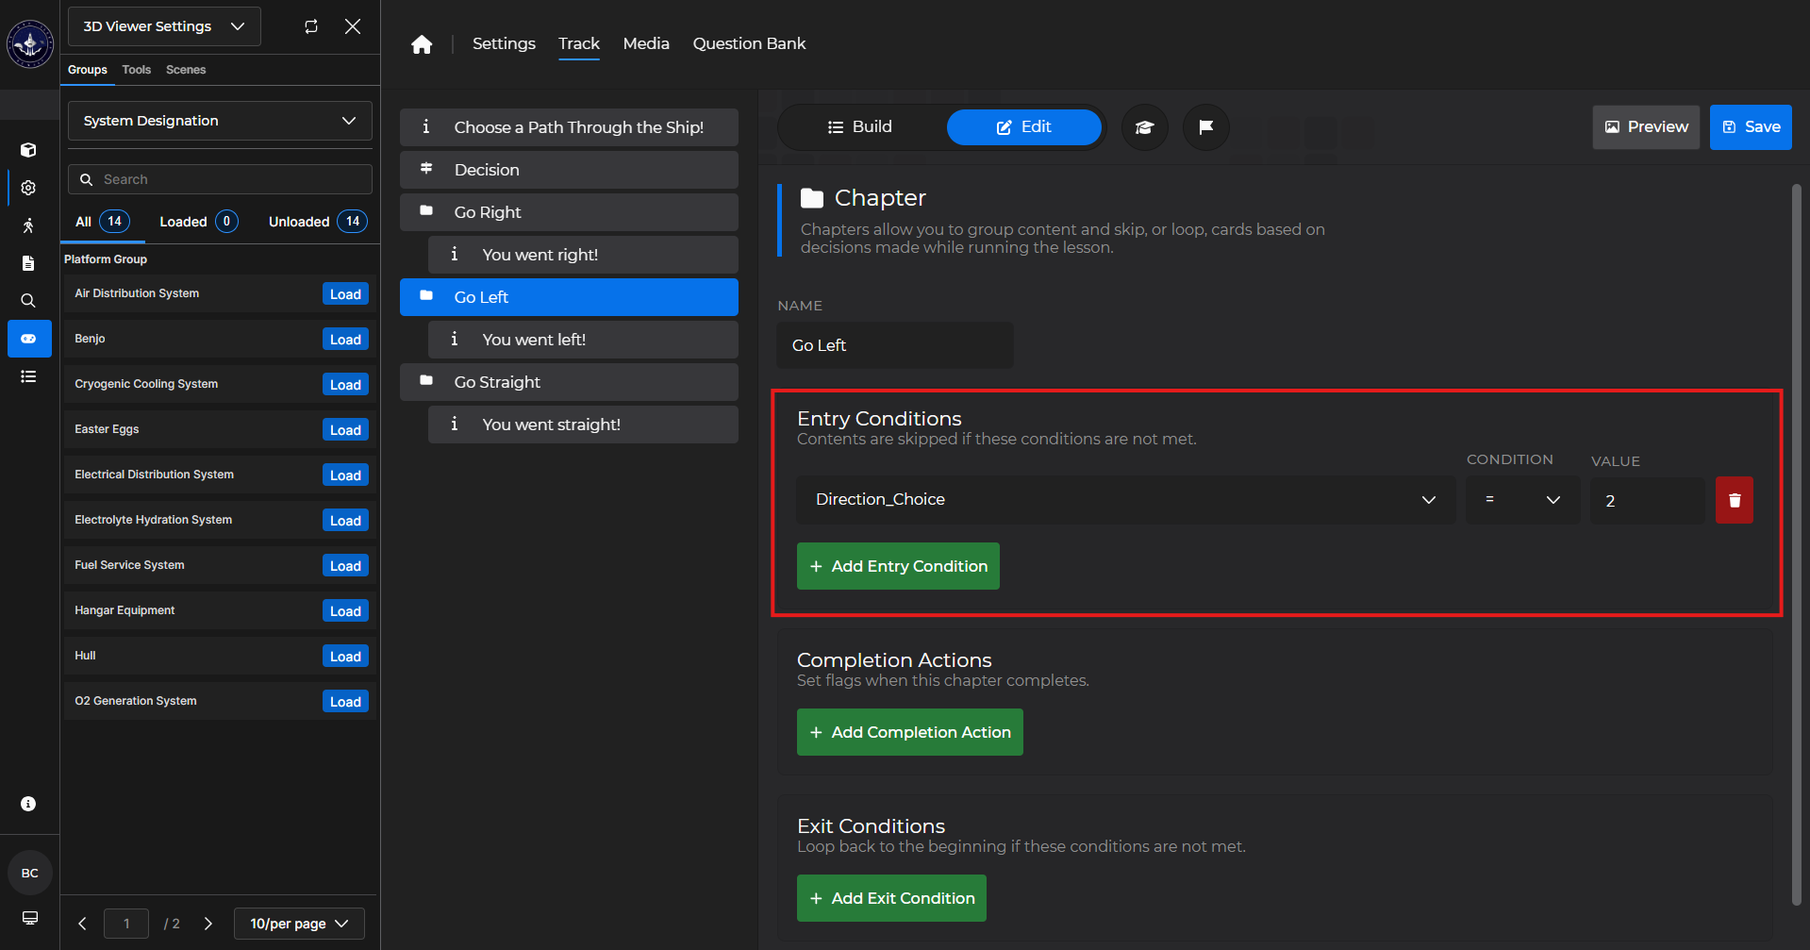1810x950 pixels.
Task: Load the Benjo group
Action: click(345, 340)
